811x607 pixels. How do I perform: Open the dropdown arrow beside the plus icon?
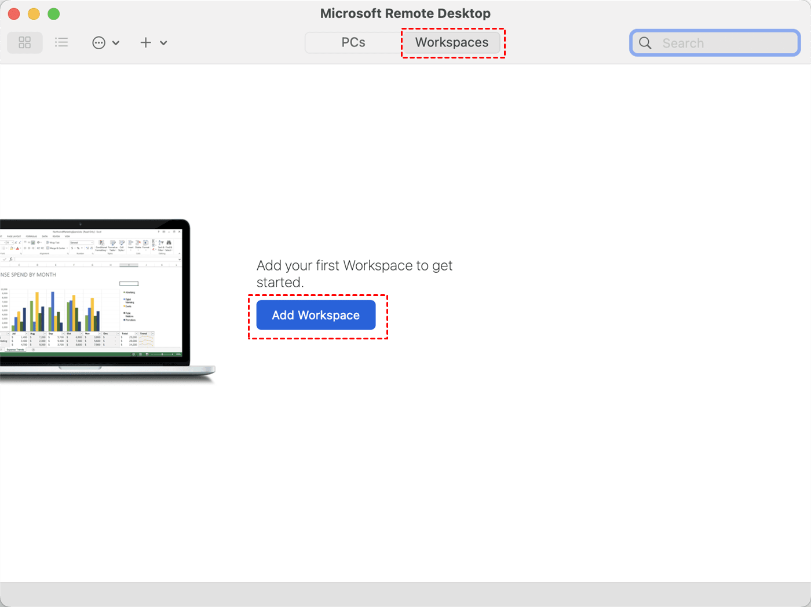tap(164, 43)
